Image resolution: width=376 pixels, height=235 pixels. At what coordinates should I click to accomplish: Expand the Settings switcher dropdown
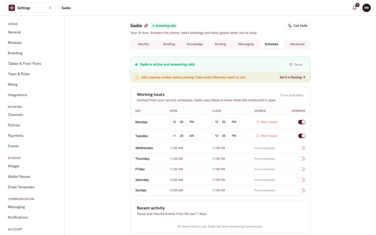pyautogui.click(x=30, y=8)
